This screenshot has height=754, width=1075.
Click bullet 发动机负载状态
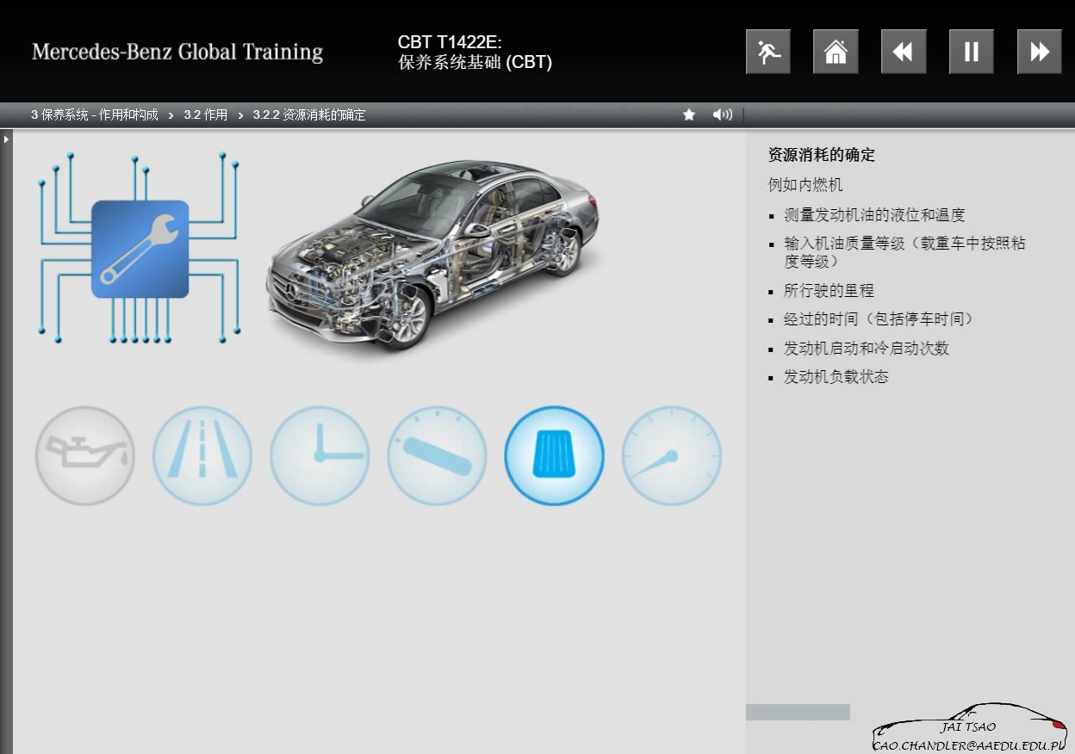coord(836,377)
